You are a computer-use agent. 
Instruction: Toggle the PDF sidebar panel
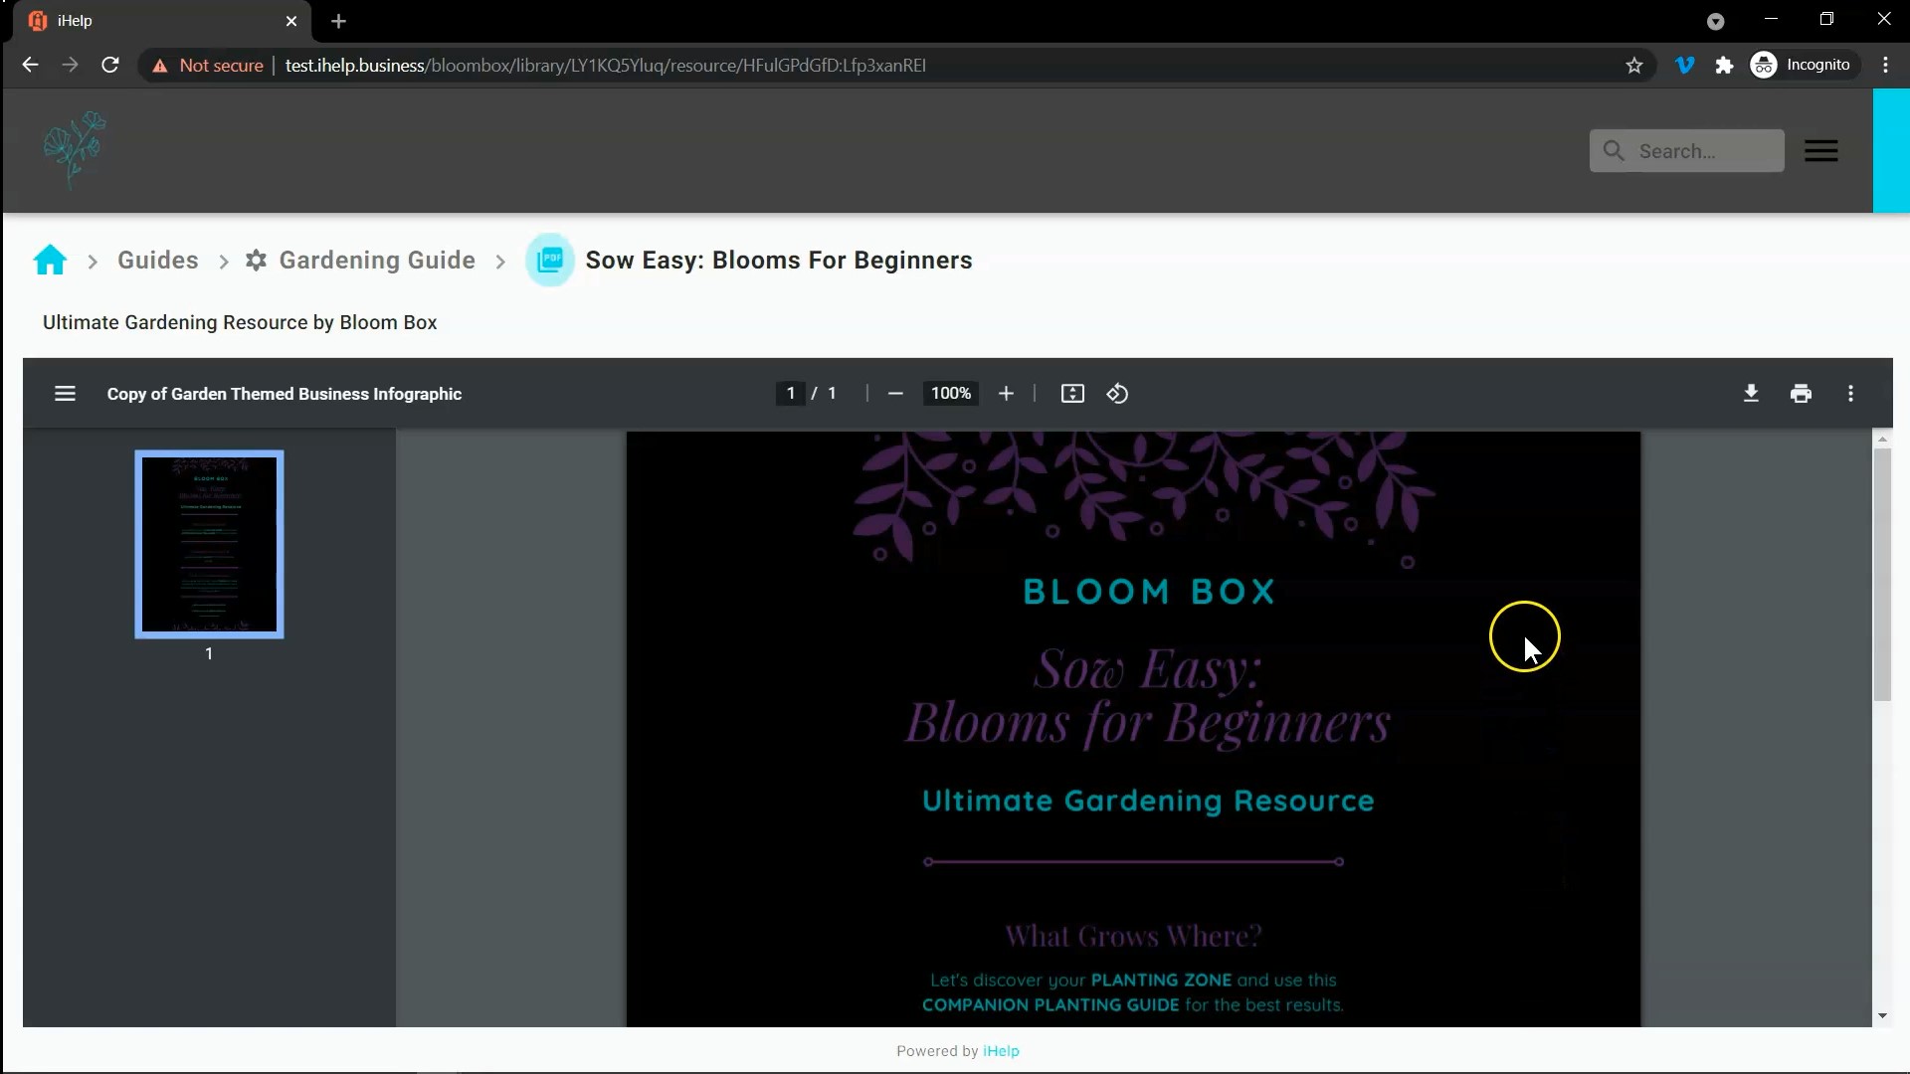click(x=65, y=394)
